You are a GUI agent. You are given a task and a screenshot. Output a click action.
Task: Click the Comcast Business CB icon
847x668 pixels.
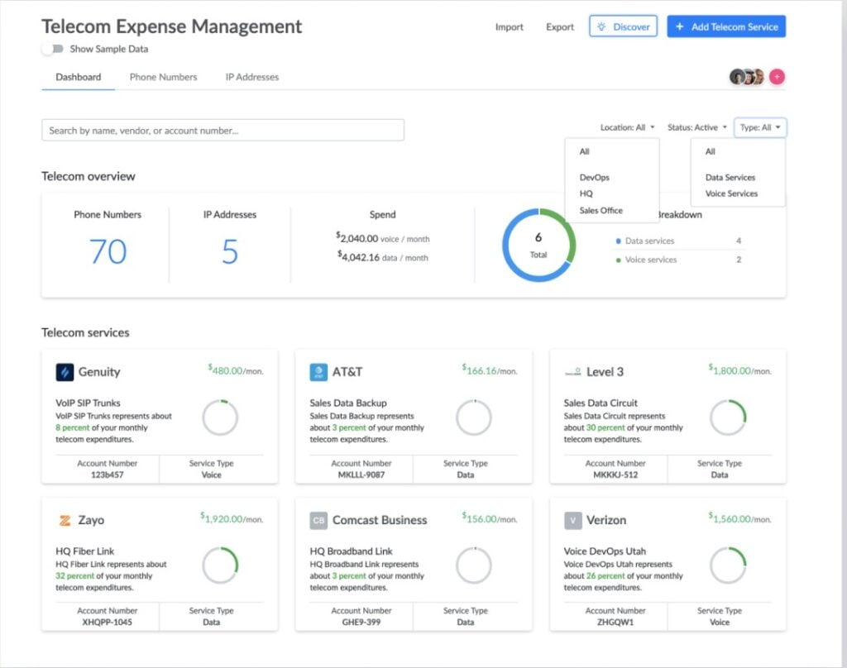tap(318, 520)
